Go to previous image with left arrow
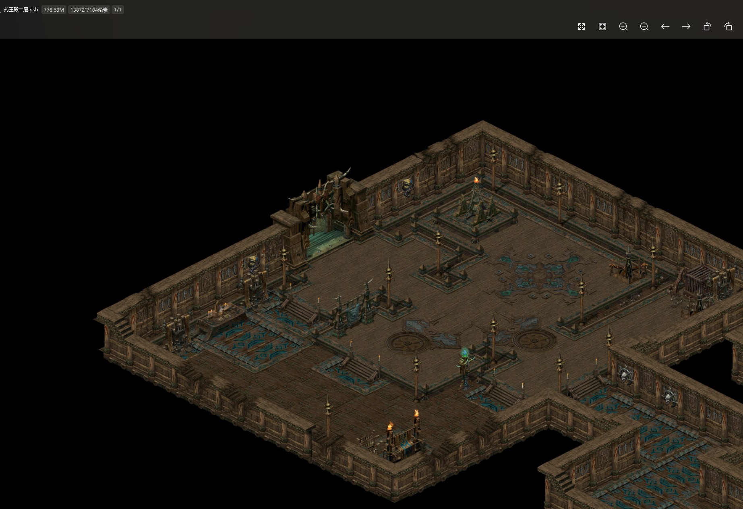Viewport: 743px width, 509px height. tap(665, 27)
